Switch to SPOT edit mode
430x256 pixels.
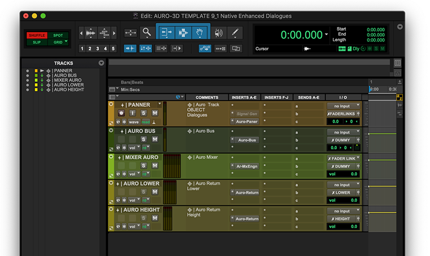pyautogui.click(x=58, y=35)
